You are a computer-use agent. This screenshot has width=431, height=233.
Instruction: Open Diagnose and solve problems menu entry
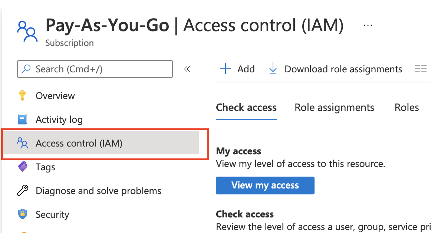[98, 191]
